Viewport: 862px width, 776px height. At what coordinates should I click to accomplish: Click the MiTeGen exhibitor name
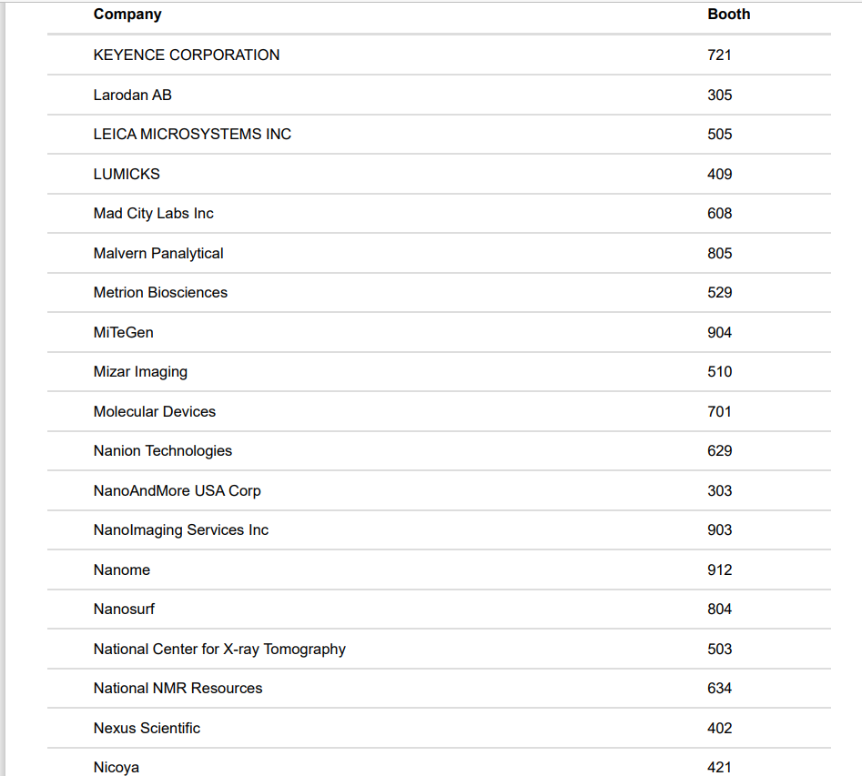[x=124, y=333]
